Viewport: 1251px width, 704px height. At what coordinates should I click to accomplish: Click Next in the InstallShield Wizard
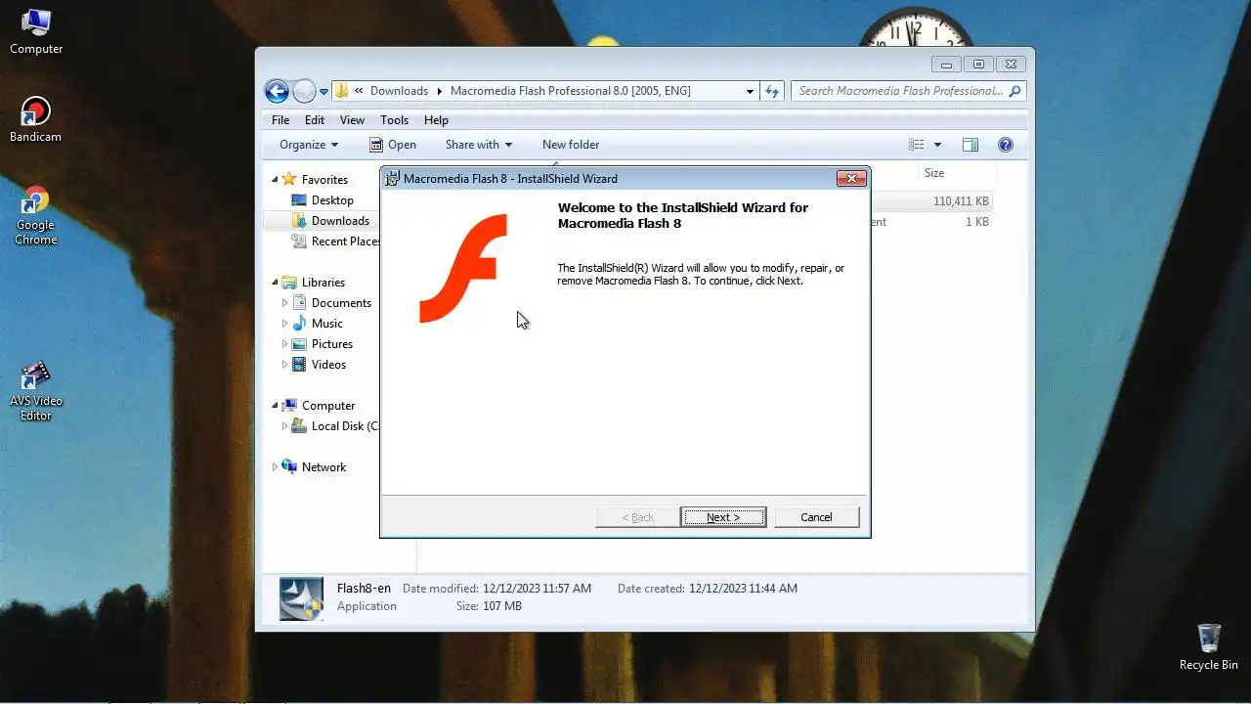coord(723,517)
